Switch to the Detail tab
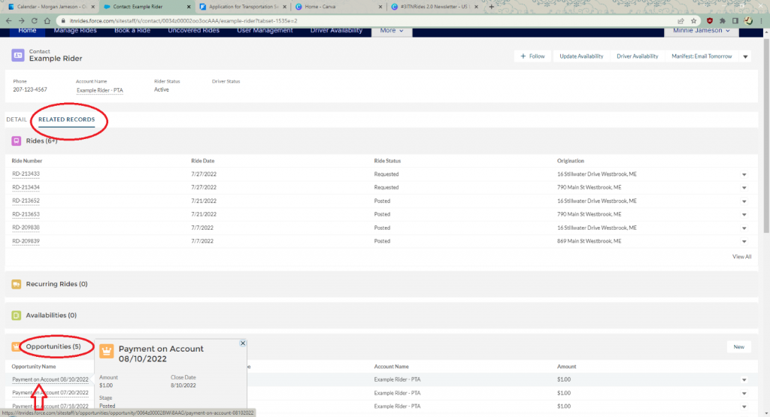 click(x=17, y=119)
